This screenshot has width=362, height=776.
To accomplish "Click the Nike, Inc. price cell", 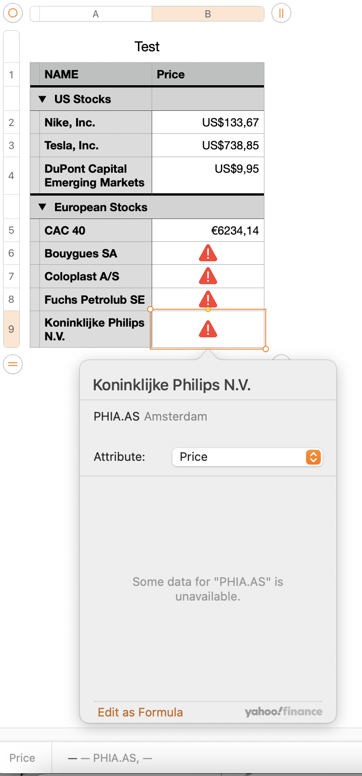I will tap(208, 122).
